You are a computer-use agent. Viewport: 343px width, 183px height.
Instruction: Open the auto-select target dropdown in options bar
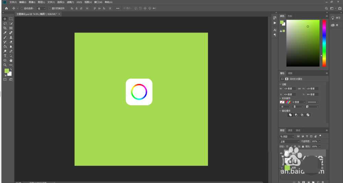coord(41,8)
